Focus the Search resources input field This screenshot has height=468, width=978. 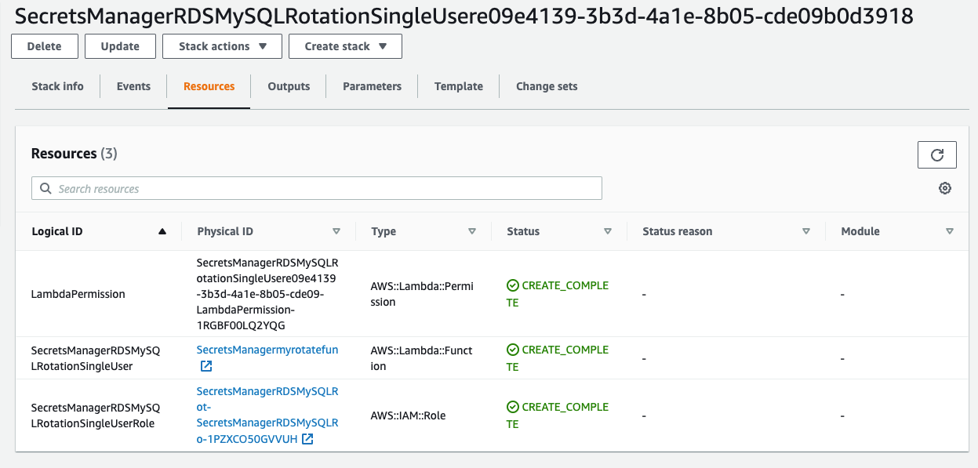(x=317, y=188)
